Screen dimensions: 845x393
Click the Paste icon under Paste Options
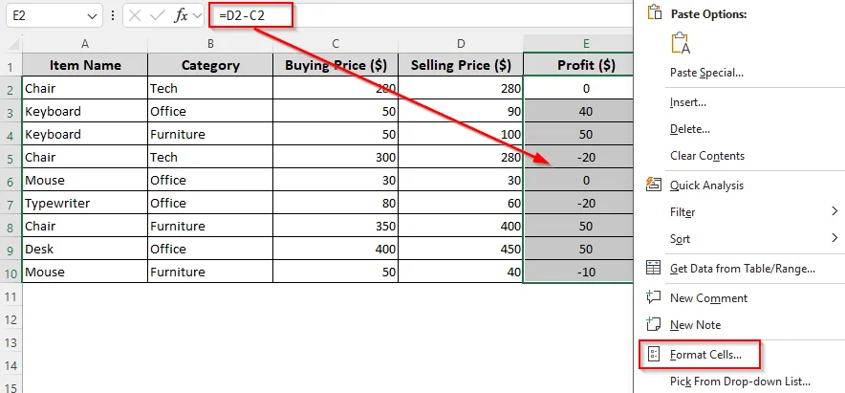tap(681, 43)
